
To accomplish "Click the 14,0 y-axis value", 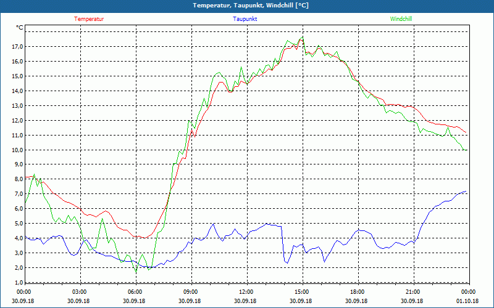I will point(18,91).
